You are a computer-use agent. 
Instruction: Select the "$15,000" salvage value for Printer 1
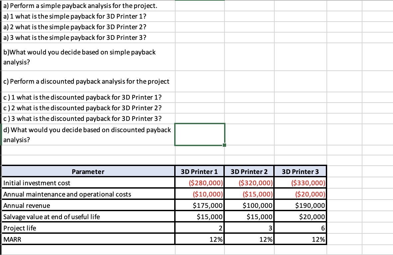[x=199, y=216]
